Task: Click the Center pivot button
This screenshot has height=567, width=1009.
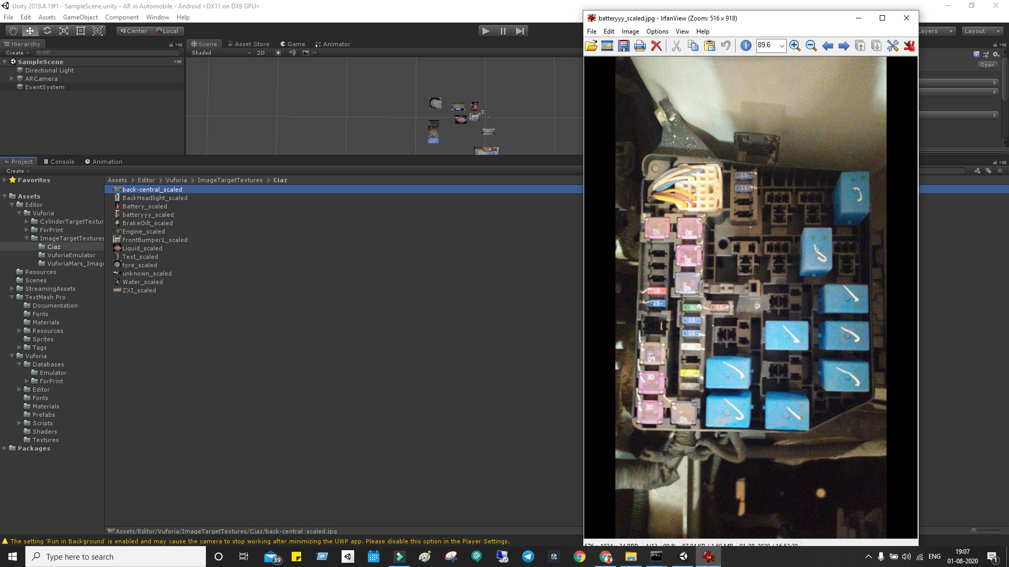Action: click(133, 31)
